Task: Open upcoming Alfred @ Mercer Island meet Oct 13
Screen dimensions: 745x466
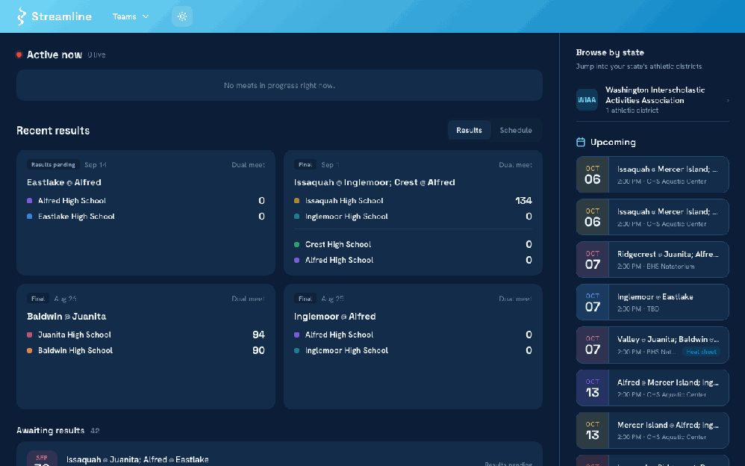Action: (x=652, y=388)
